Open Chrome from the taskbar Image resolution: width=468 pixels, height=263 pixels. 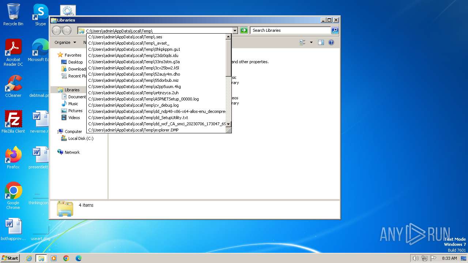(x=66, y=258)
